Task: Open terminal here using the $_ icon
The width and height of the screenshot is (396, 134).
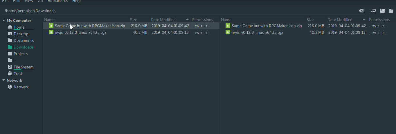Action: (382, 11)
